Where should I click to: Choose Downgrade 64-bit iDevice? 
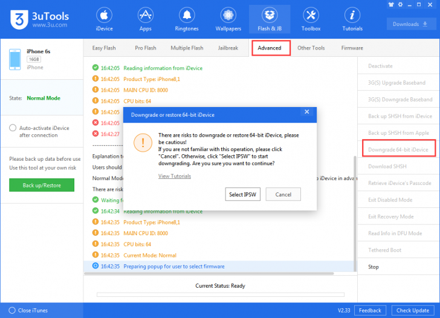pyautogui.click(x=399, y=149)
